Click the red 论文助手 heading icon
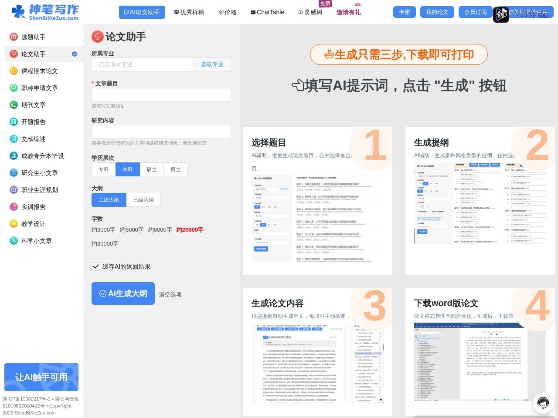Viewport: 558px width, 418px height. [97, 37]
